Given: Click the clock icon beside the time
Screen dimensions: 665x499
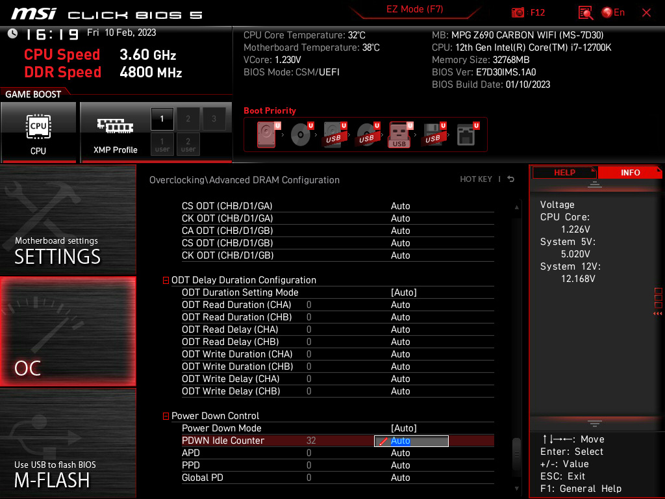Looking at the screenshot, I should point(13,34).
